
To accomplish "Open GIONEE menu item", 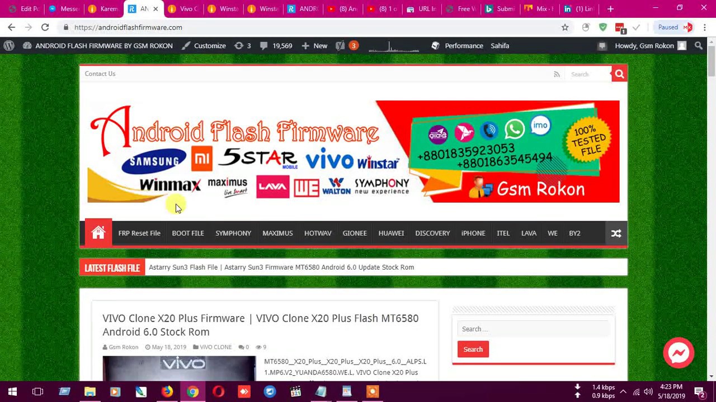I will [x=355, y=233].
